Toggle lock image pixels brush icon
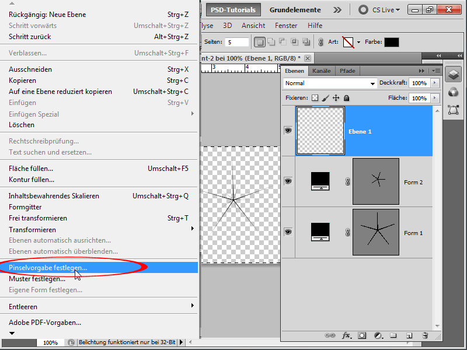467x350 pixels. [326, 98]
